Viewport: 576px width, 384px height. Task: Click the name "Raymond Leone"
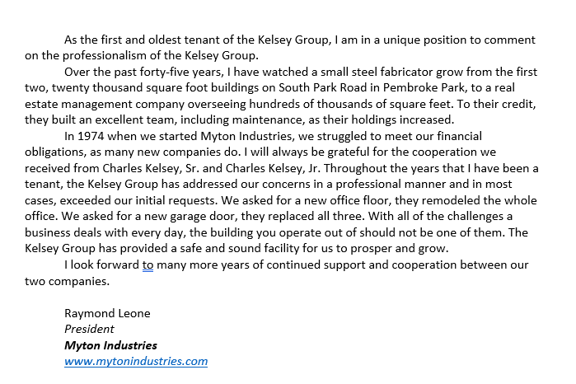pos(107,313)
